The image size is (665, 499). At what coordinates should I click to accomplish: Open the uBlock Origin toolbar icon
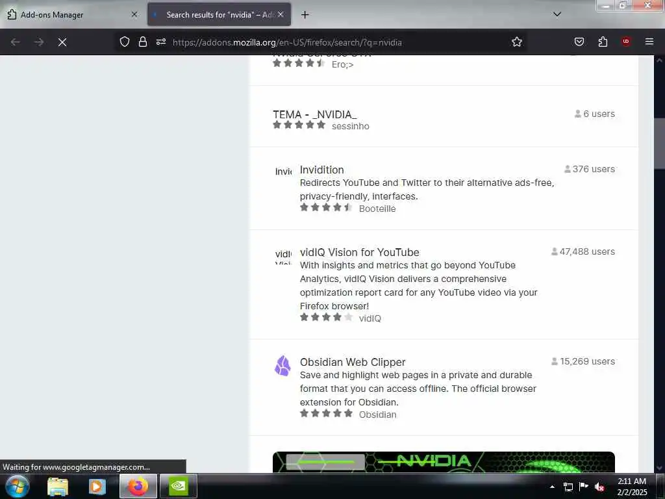point(626,42)
